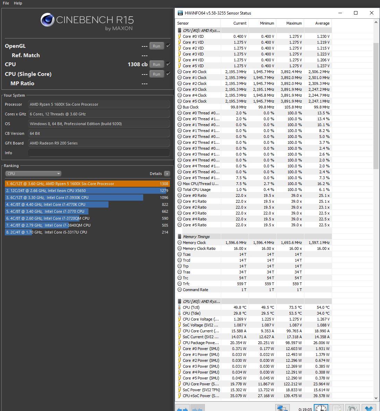Uncheck the CPU (Single Core) test checkbox
Image resolution: width=380 pixels, height=411 pixels.
[168, 74]
